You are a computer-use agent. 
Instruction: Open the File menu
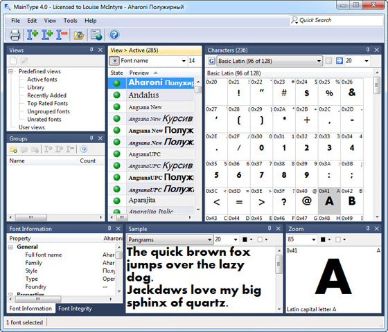pos(15,21)
